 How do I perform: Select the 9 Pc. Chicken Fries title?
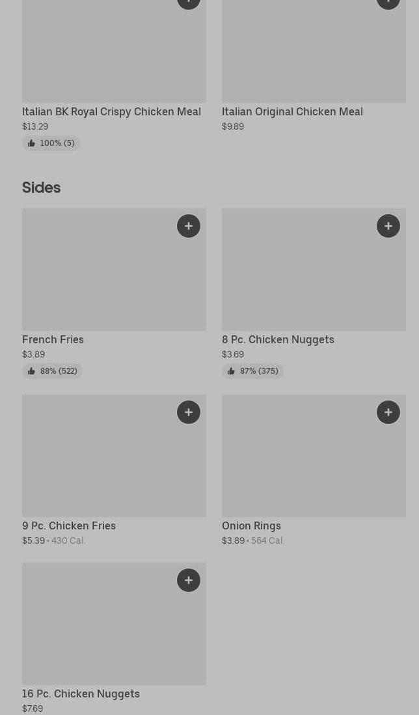tap(69, 526)
